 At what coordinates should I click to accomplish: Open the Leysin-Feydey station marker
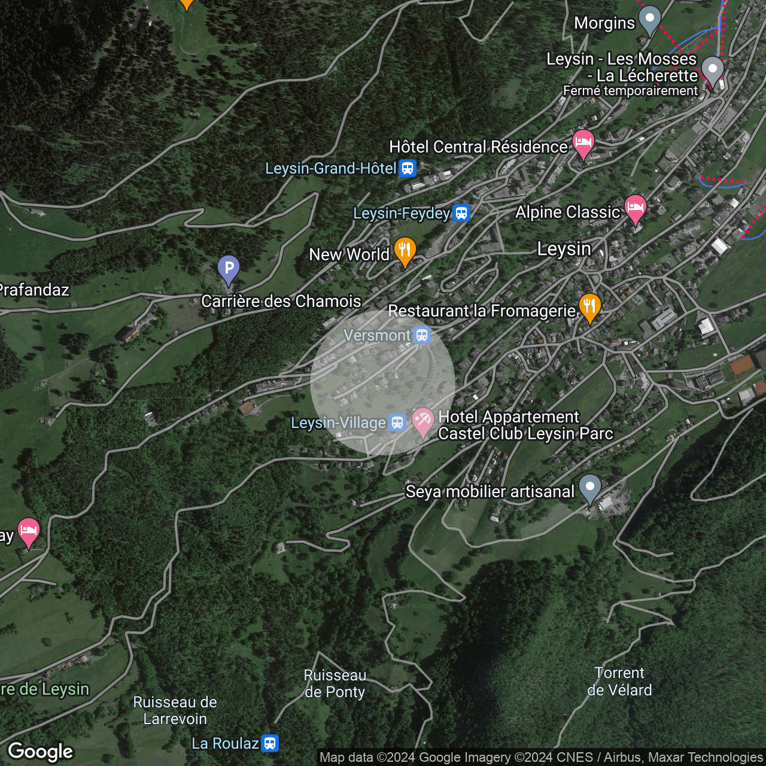(x=461, y=213)
